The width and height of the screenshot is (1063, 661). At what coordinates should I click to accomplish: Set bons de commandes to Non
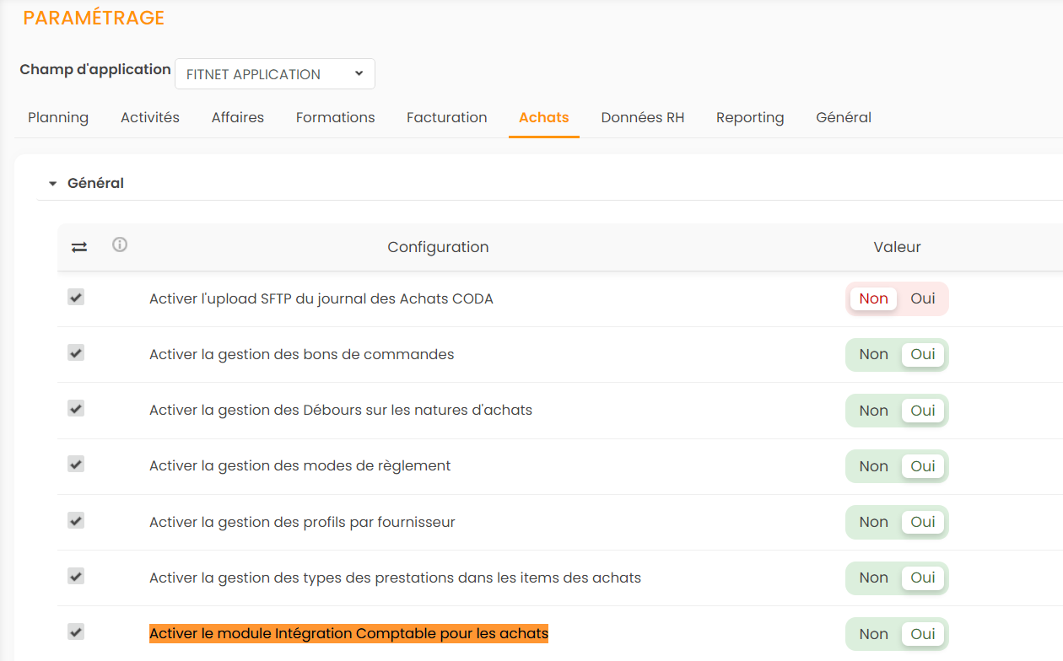(x=873, y=354)
